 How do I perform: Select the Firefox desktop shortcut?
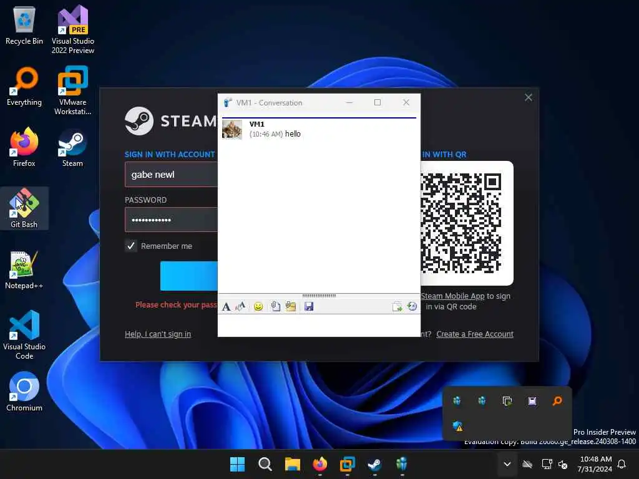(24, 147)
